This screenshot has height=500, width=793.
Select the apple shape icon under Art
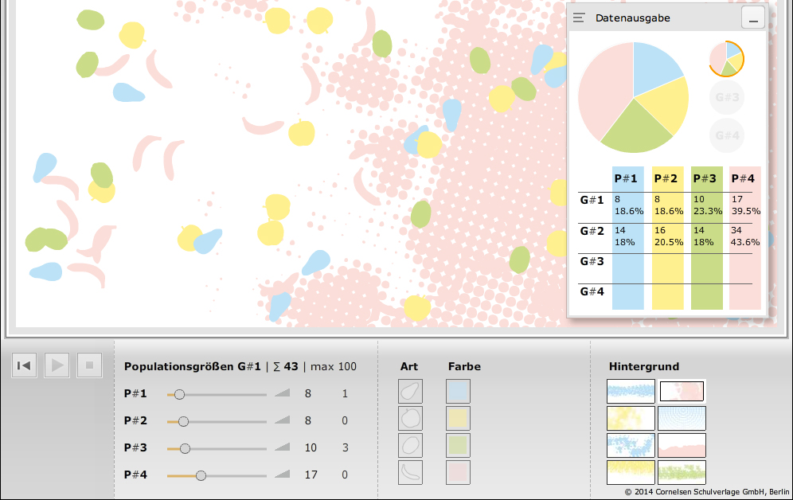pyautogui.click(x=410, y=419)
